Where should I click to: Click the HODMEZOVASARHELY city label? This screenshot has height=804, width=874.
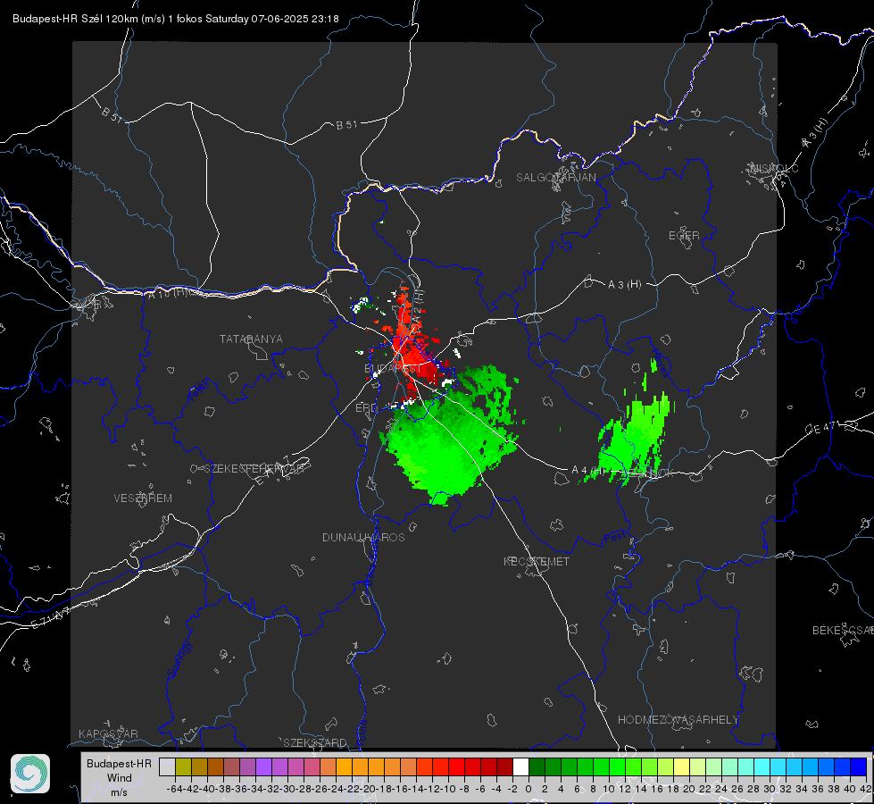pyautogui.click(x=678, y=720)
